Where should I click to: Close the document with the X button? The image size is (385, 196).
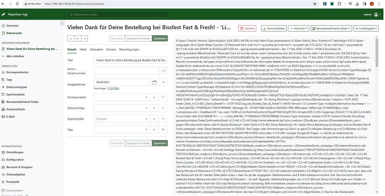tap(71, 38)
